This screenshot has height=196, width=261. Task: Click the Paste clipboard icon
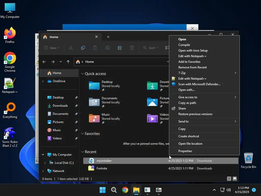pyautogui.click(x=95, y=48)
